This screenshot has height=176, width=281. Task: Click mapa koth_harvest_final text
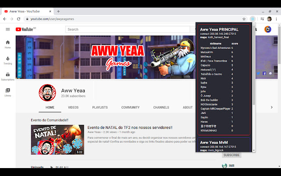[214, 37]
